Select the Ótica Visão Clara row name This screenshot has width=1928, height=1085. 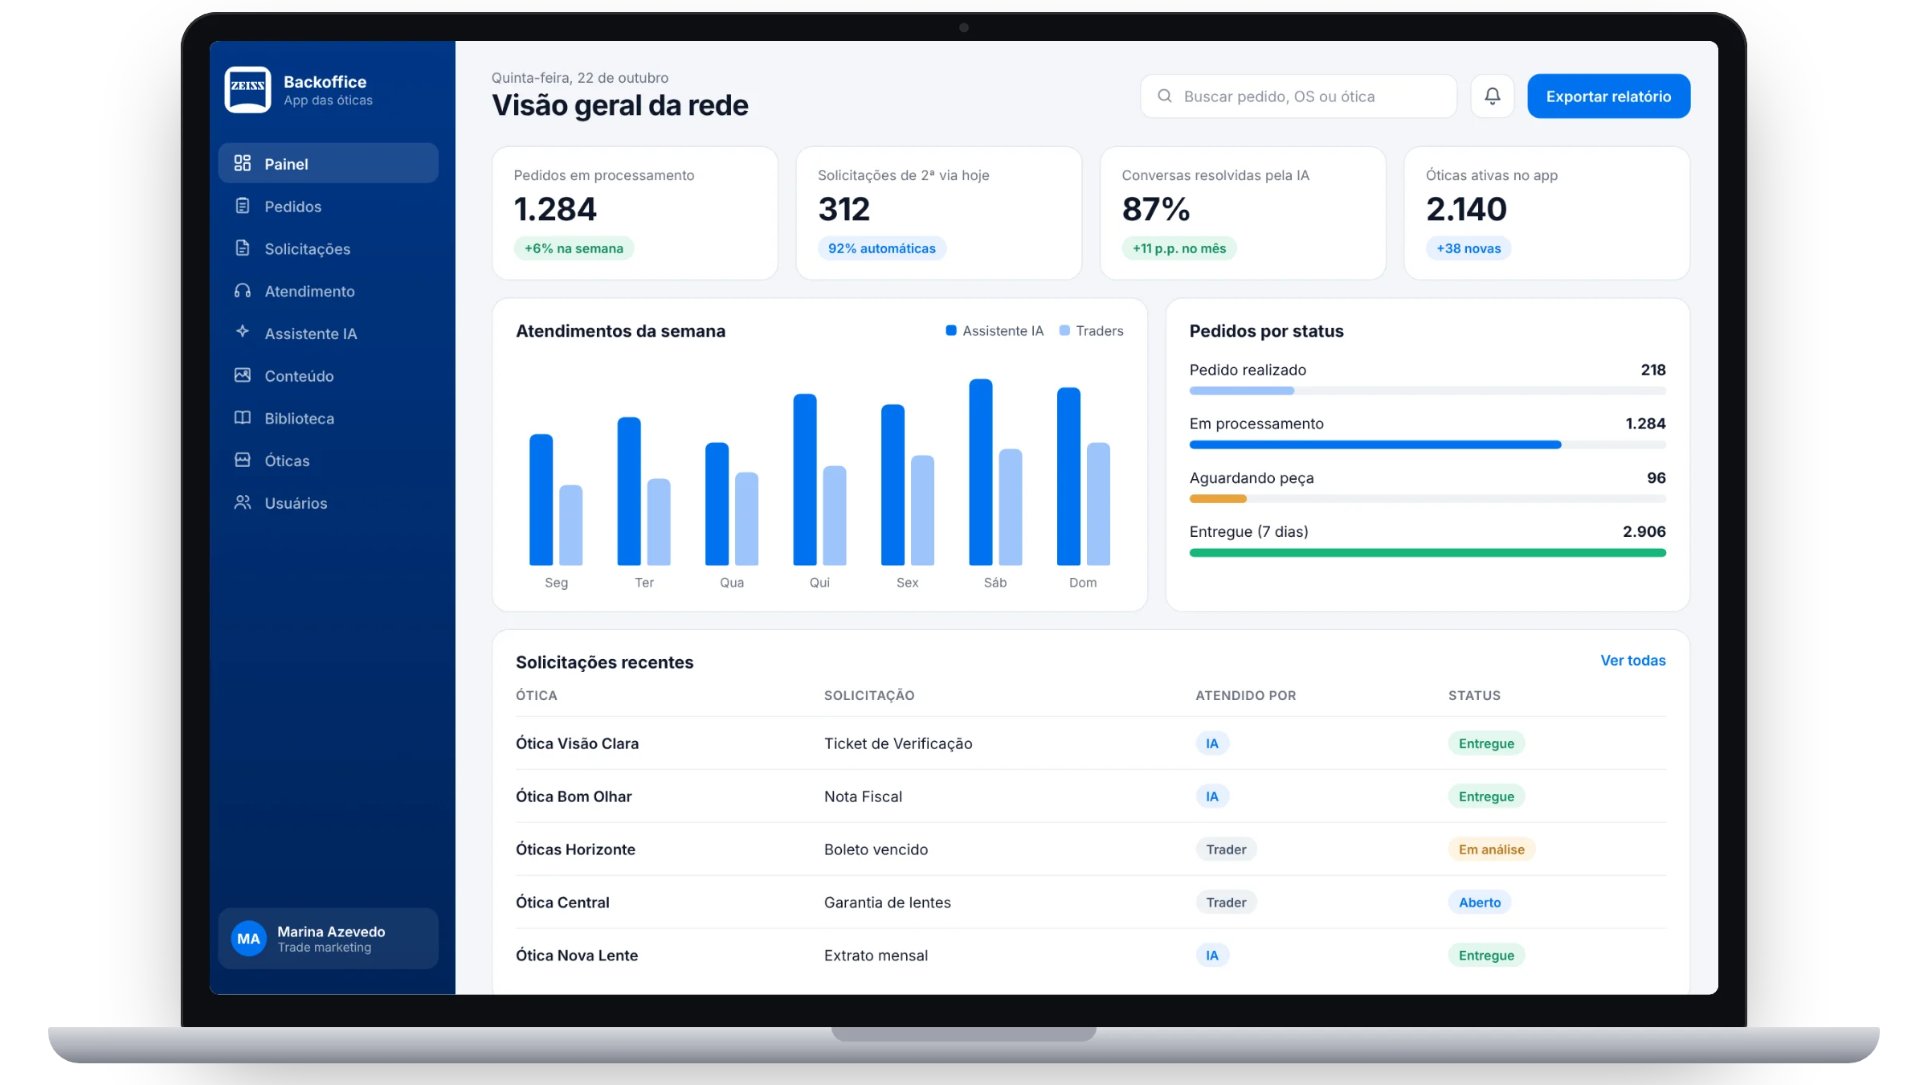(x=577, y=743)
